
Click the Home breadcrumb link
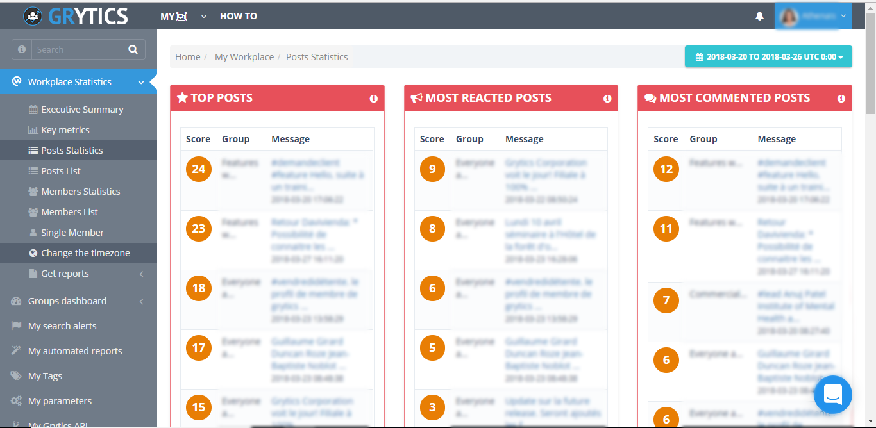188,57
